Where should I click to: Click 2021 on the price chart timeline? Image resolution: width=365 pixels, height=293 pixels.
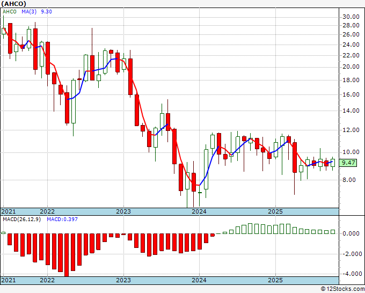click(x=9, y=211)
